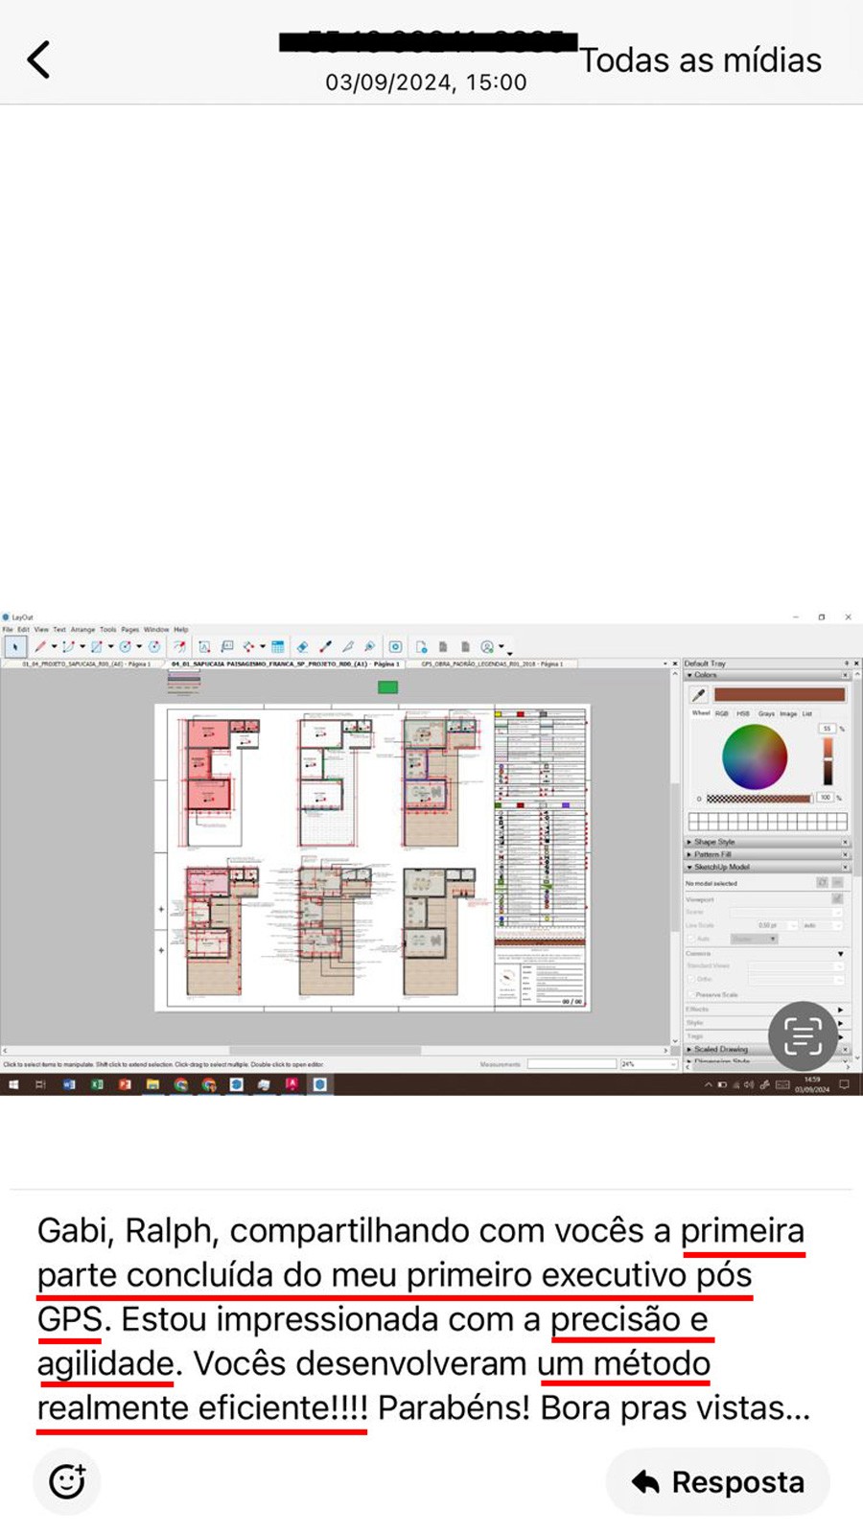863x1534 pixels.
Task: Pick the Style eyedropper tool in toolbar
Action: point(325,647)
